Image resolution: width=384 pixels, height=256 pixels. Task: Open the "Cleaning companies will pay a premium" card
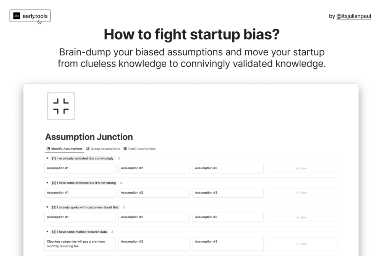click(x=80, y=244)
